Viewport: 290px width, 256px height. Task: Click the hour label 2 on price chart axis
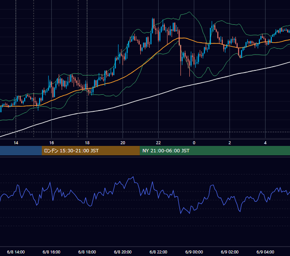230,143
